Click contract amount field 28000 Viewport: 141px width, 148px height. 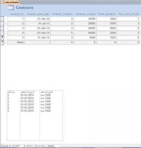[85, 24]
